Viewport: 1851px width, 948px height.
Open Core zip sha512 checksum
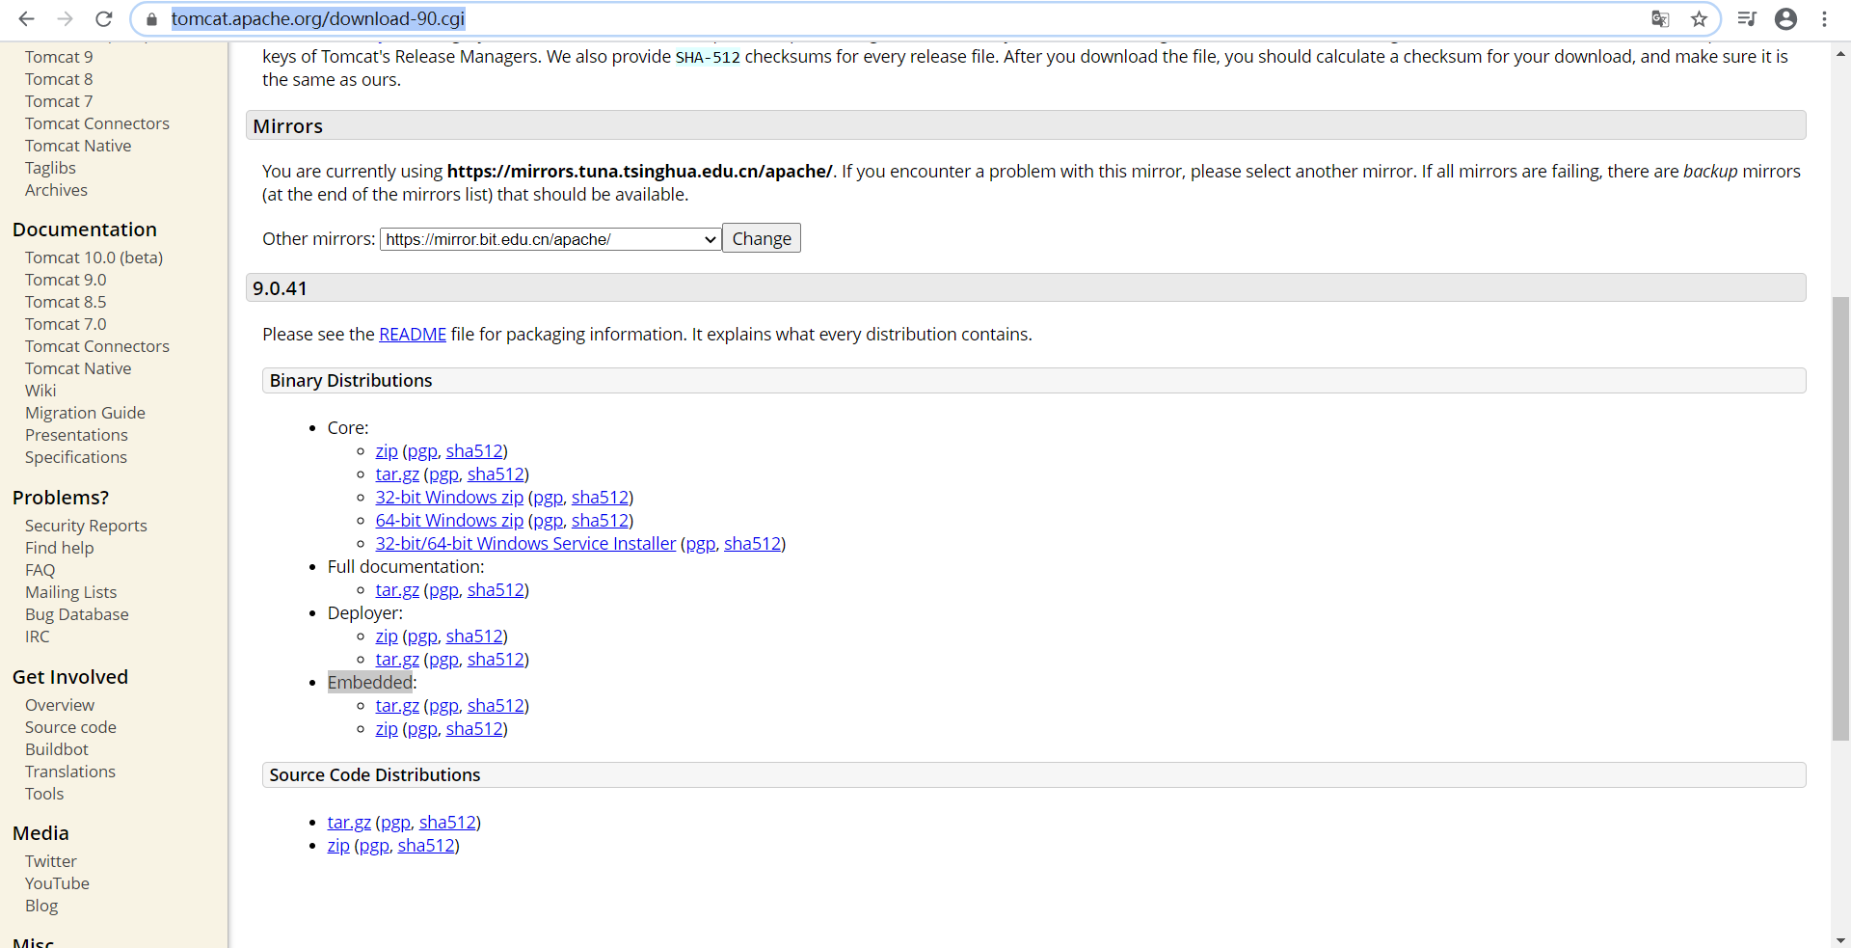click(474, 451)
